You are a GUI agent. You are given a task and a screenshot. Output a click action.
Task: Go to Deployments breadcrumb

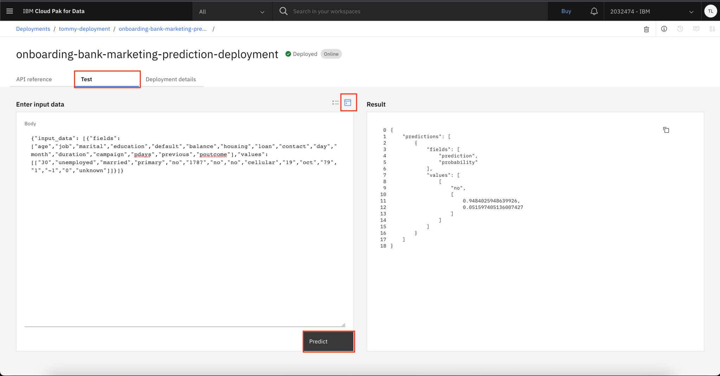click(x=33, y=29)
